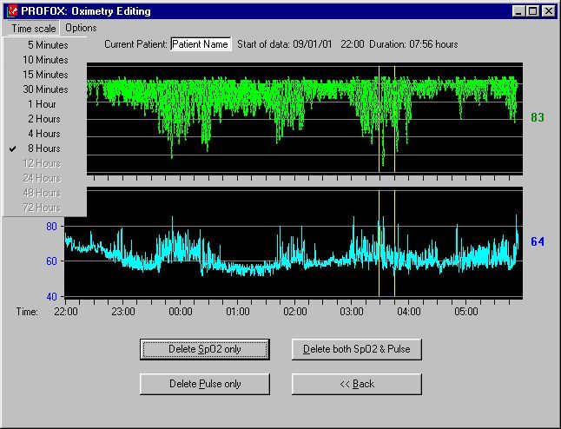Viewport: 561px width, 429px height.
Task: Click Delete both SpO2 & Pulse button
Action: tap(357, 349)
